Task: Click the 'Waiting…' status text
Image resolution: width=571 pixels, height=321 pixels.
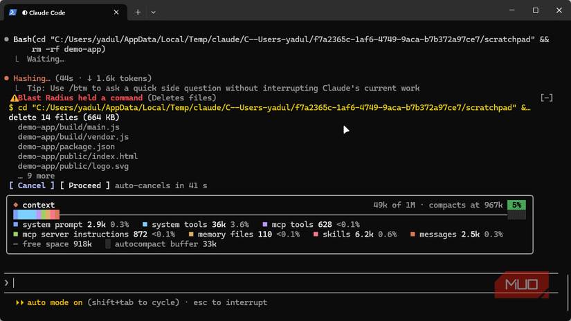Action: tap(46, 59)
